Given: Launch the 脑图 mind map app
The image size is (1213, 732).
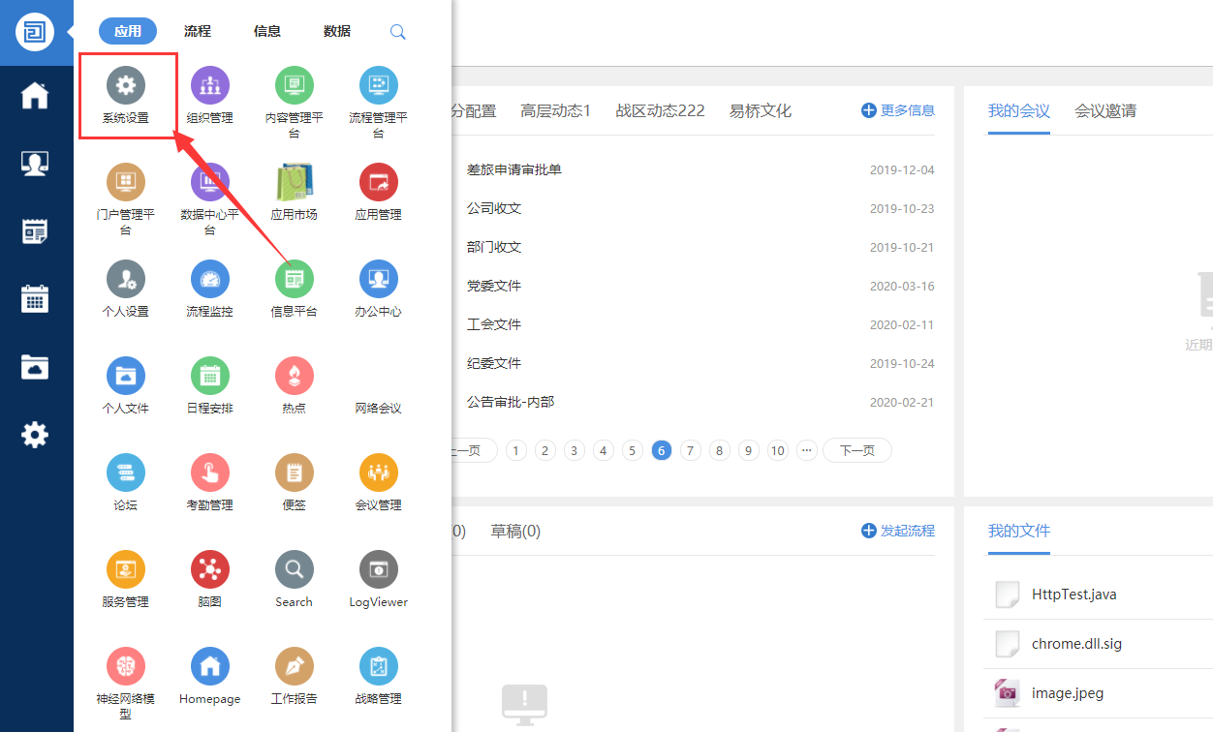Looking at the screenshot, I should (x=209, y=570).
